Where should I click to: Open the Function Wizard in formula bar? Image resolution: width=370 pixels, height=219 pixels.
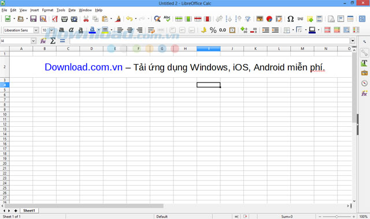[43, 41]
